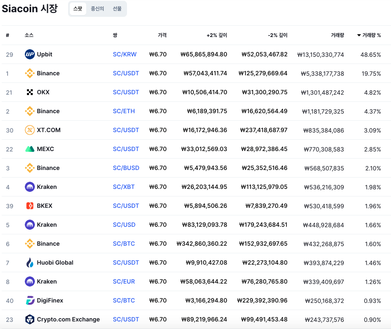The width and height of the screenshot is (391, 329).
Task: Click the OKX logo icon
Action: pos(30,92)
